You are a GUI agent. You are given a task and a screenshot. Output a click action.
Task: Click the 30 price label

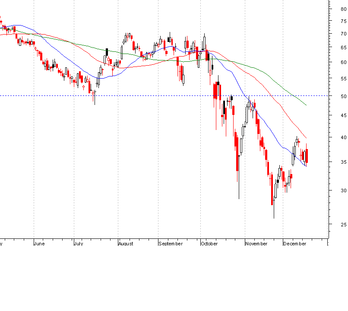pos(344,190)
